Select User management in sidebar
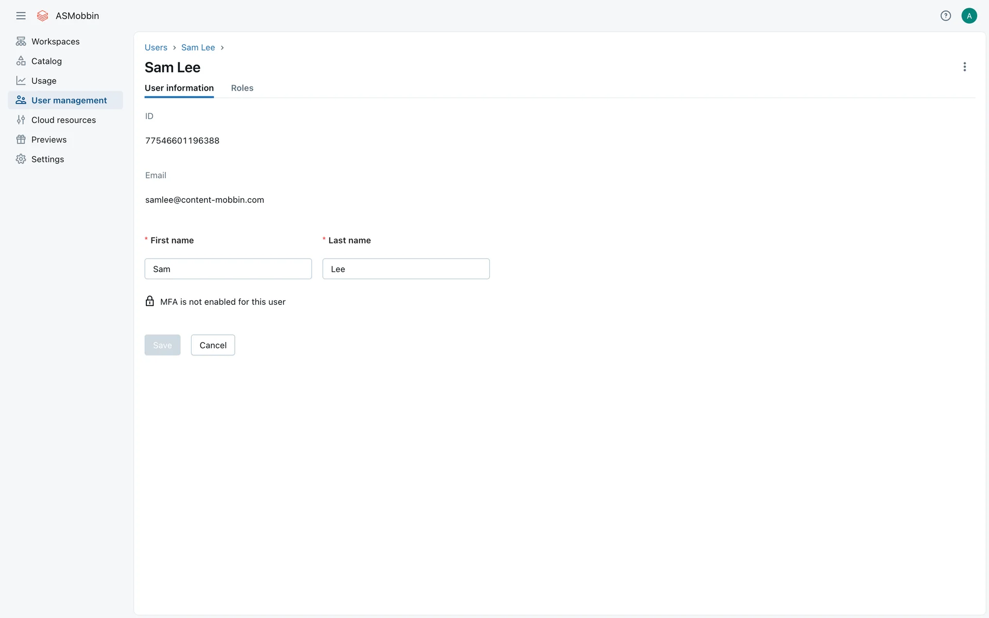The width and height of the screenshot is (989, 618). click(69, 100)
